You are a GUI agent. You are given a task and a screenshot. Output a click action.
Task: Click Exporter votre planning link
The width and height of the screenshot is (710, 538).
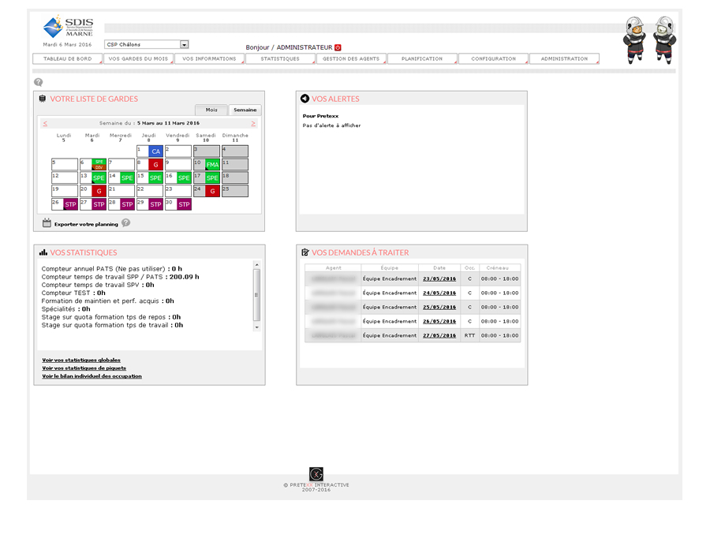(x=86, y=224)
